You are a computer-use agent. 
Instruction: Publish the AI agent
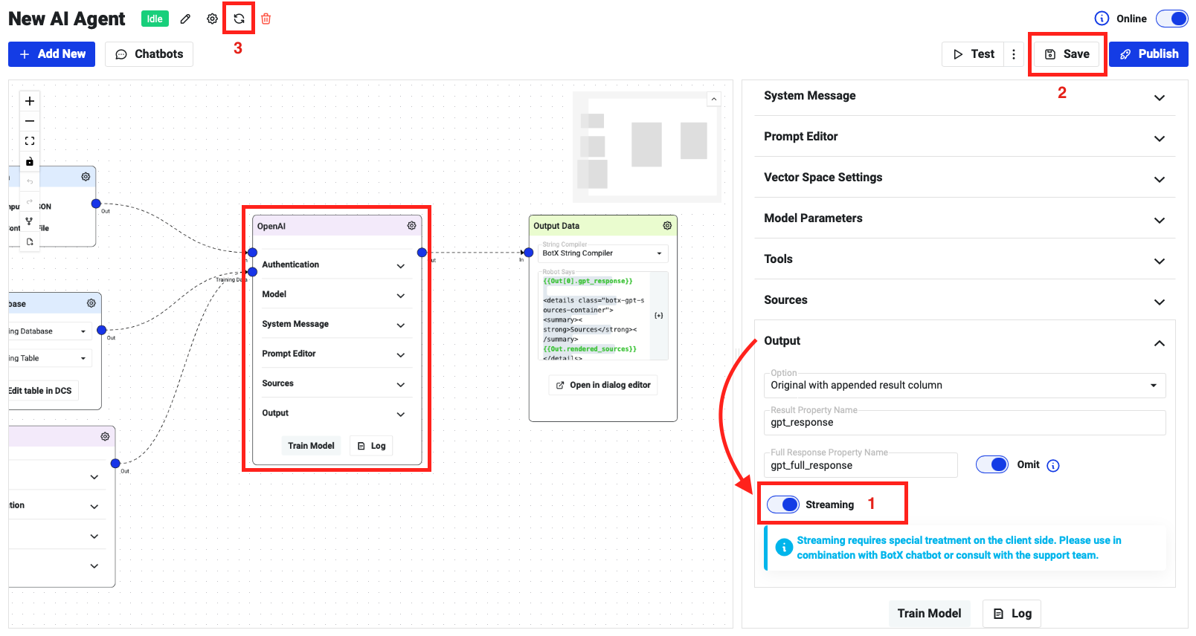1148,54
